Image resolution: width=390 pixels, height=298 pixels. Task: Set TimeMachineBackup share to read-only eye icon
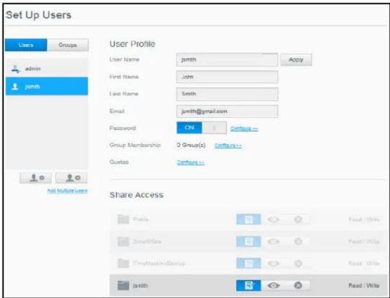[273, 263]
